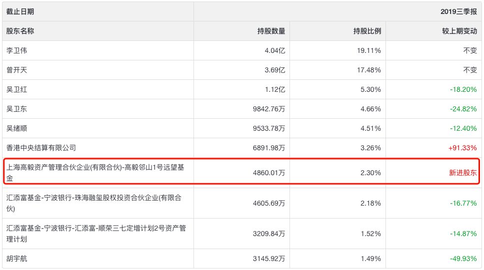This screenshot has width=484, height=270.
Task: Click the -18.20% change value
Action: [463, 89]
